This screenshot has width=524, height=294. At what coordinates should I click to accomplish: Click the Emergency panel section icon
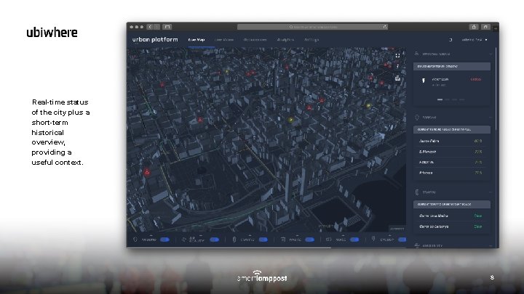[417, 53]
